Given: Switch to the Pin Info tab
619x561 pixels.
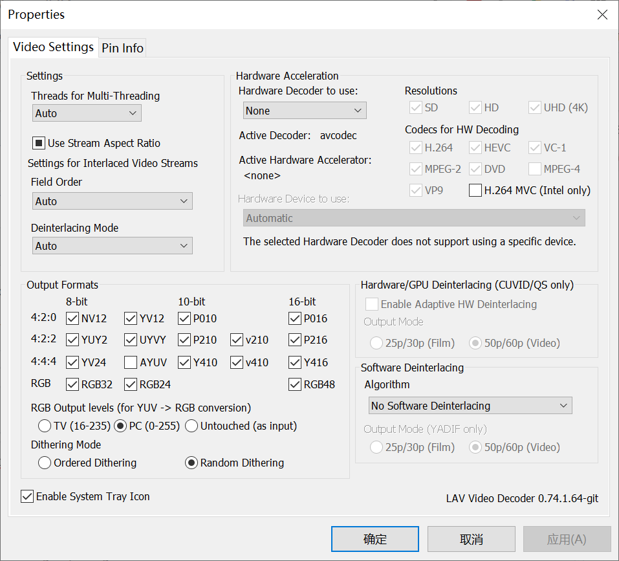Looking at the screenshot, I should [122, 47].
